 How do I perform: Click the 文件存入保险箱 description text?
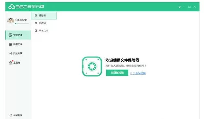[x=126, y=66]
